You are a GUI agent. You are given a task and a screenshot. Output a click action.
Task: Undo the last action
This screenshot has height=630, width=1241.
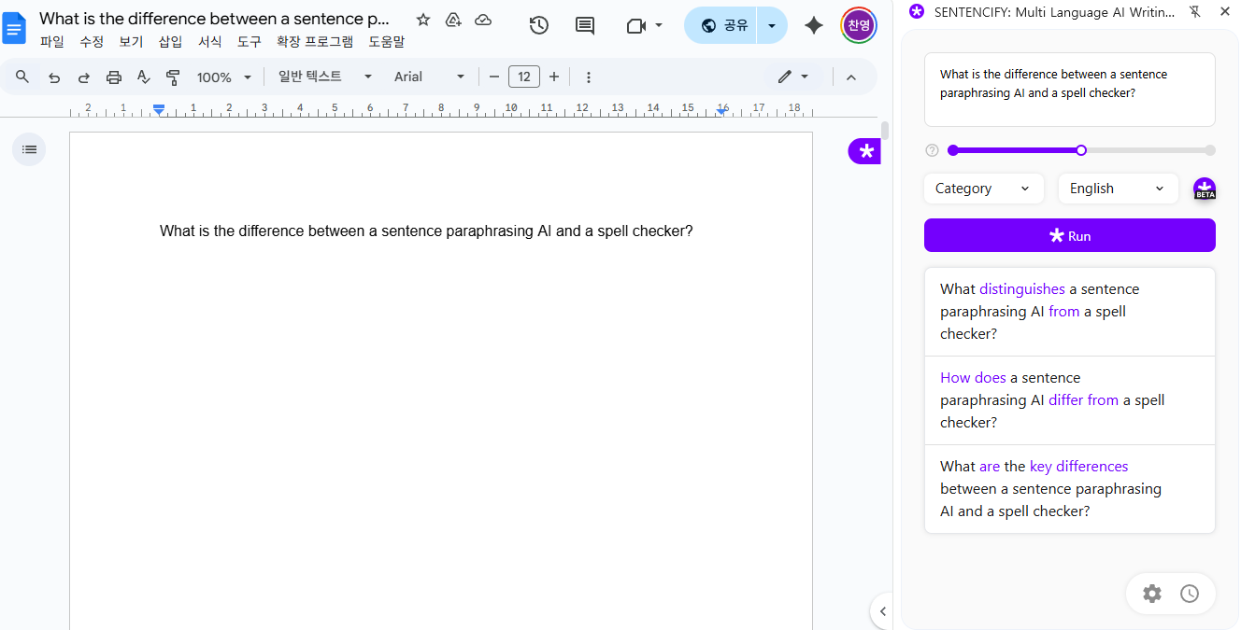click(54, 77)
